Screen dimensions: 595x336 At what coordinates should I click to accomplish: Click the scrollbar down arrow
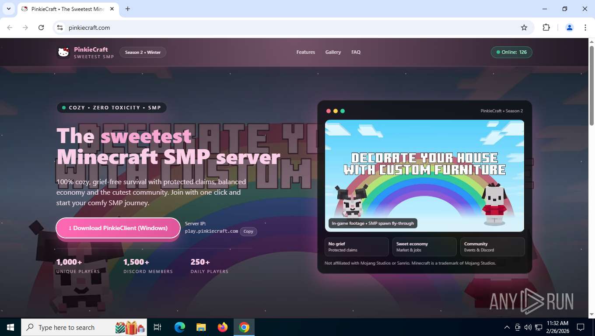click(591, 314)
